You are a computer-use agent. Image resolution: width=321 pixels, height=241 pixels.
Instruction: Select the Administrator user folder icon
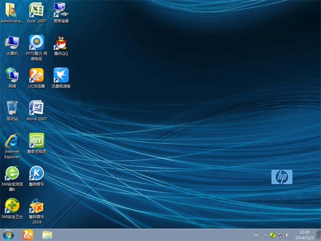point(12,10)
